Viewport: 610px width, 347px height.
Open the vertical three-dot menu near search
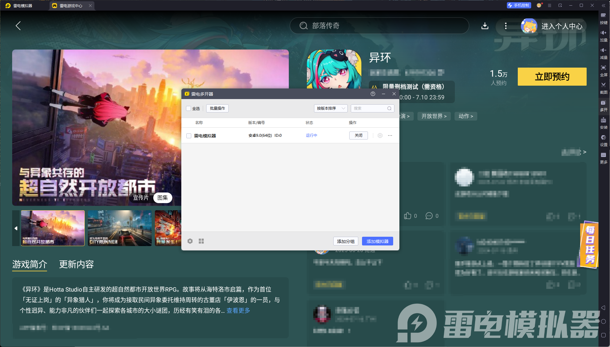pyautogui.click(x=506, y=26)
